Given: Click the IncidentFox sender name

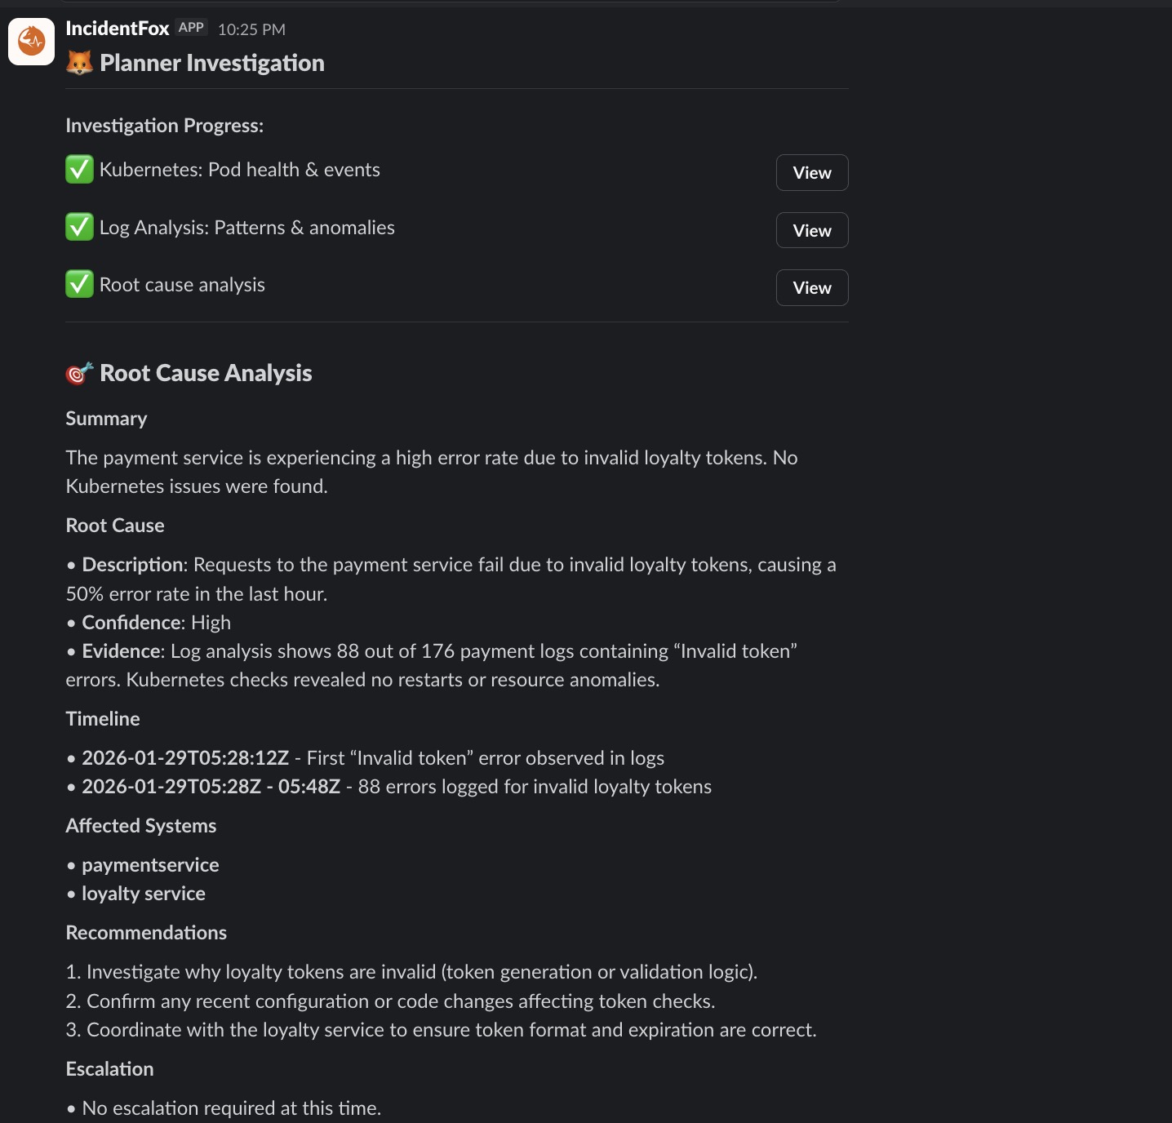Looking at the screenshot, I should [x=117, y=29].
